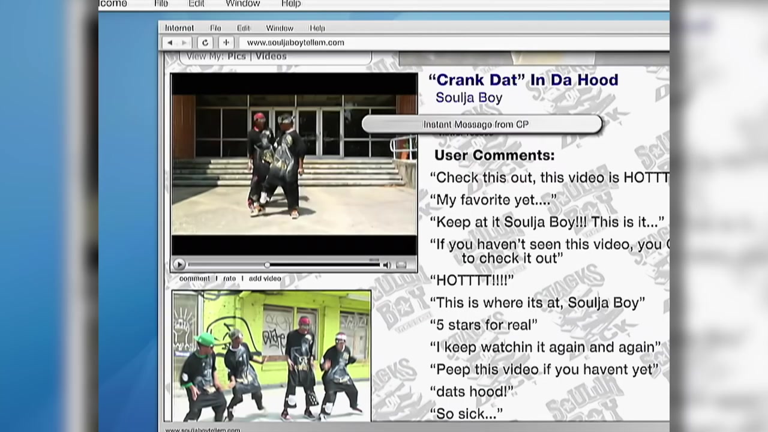Click the User Comments heading
The height and width of the screenshot is (432, 768).
[494, 155]
